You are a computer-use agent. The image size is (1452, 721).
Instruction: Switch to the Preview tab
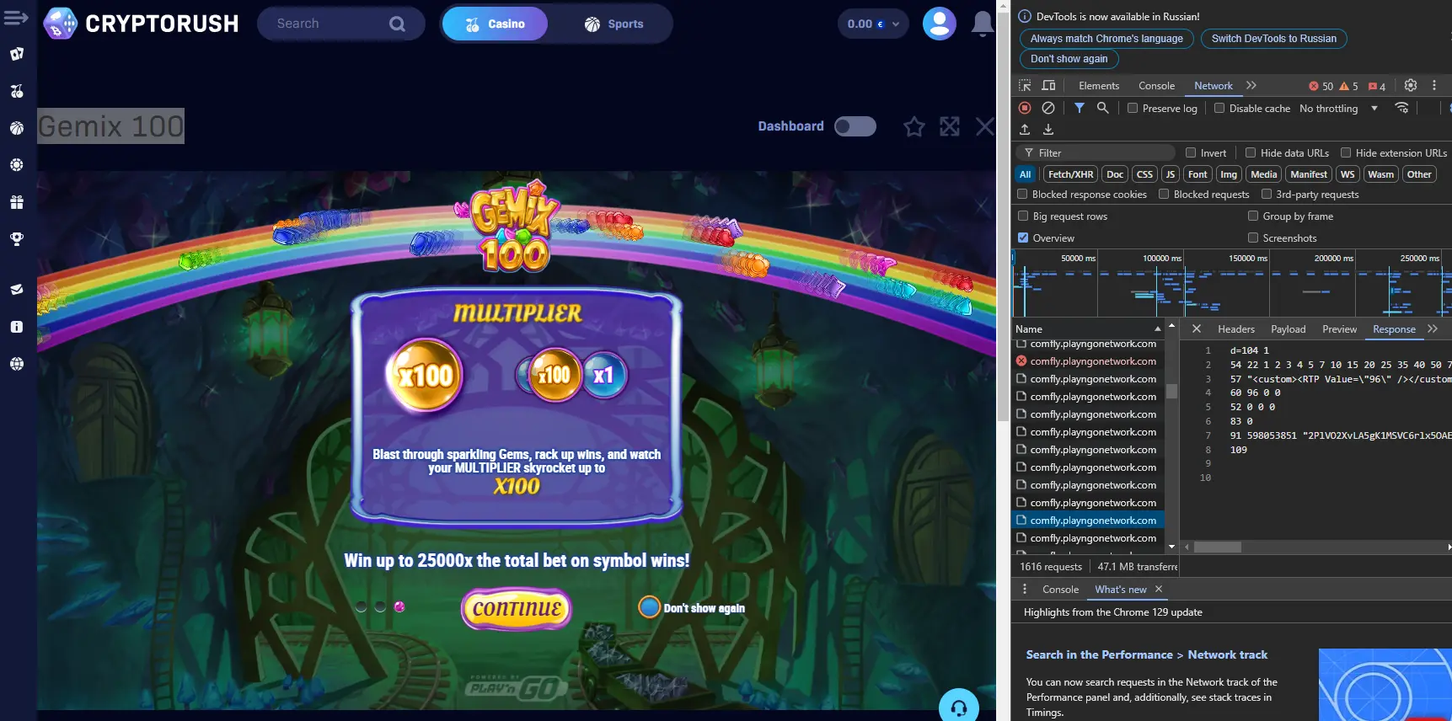[1339, 328]
